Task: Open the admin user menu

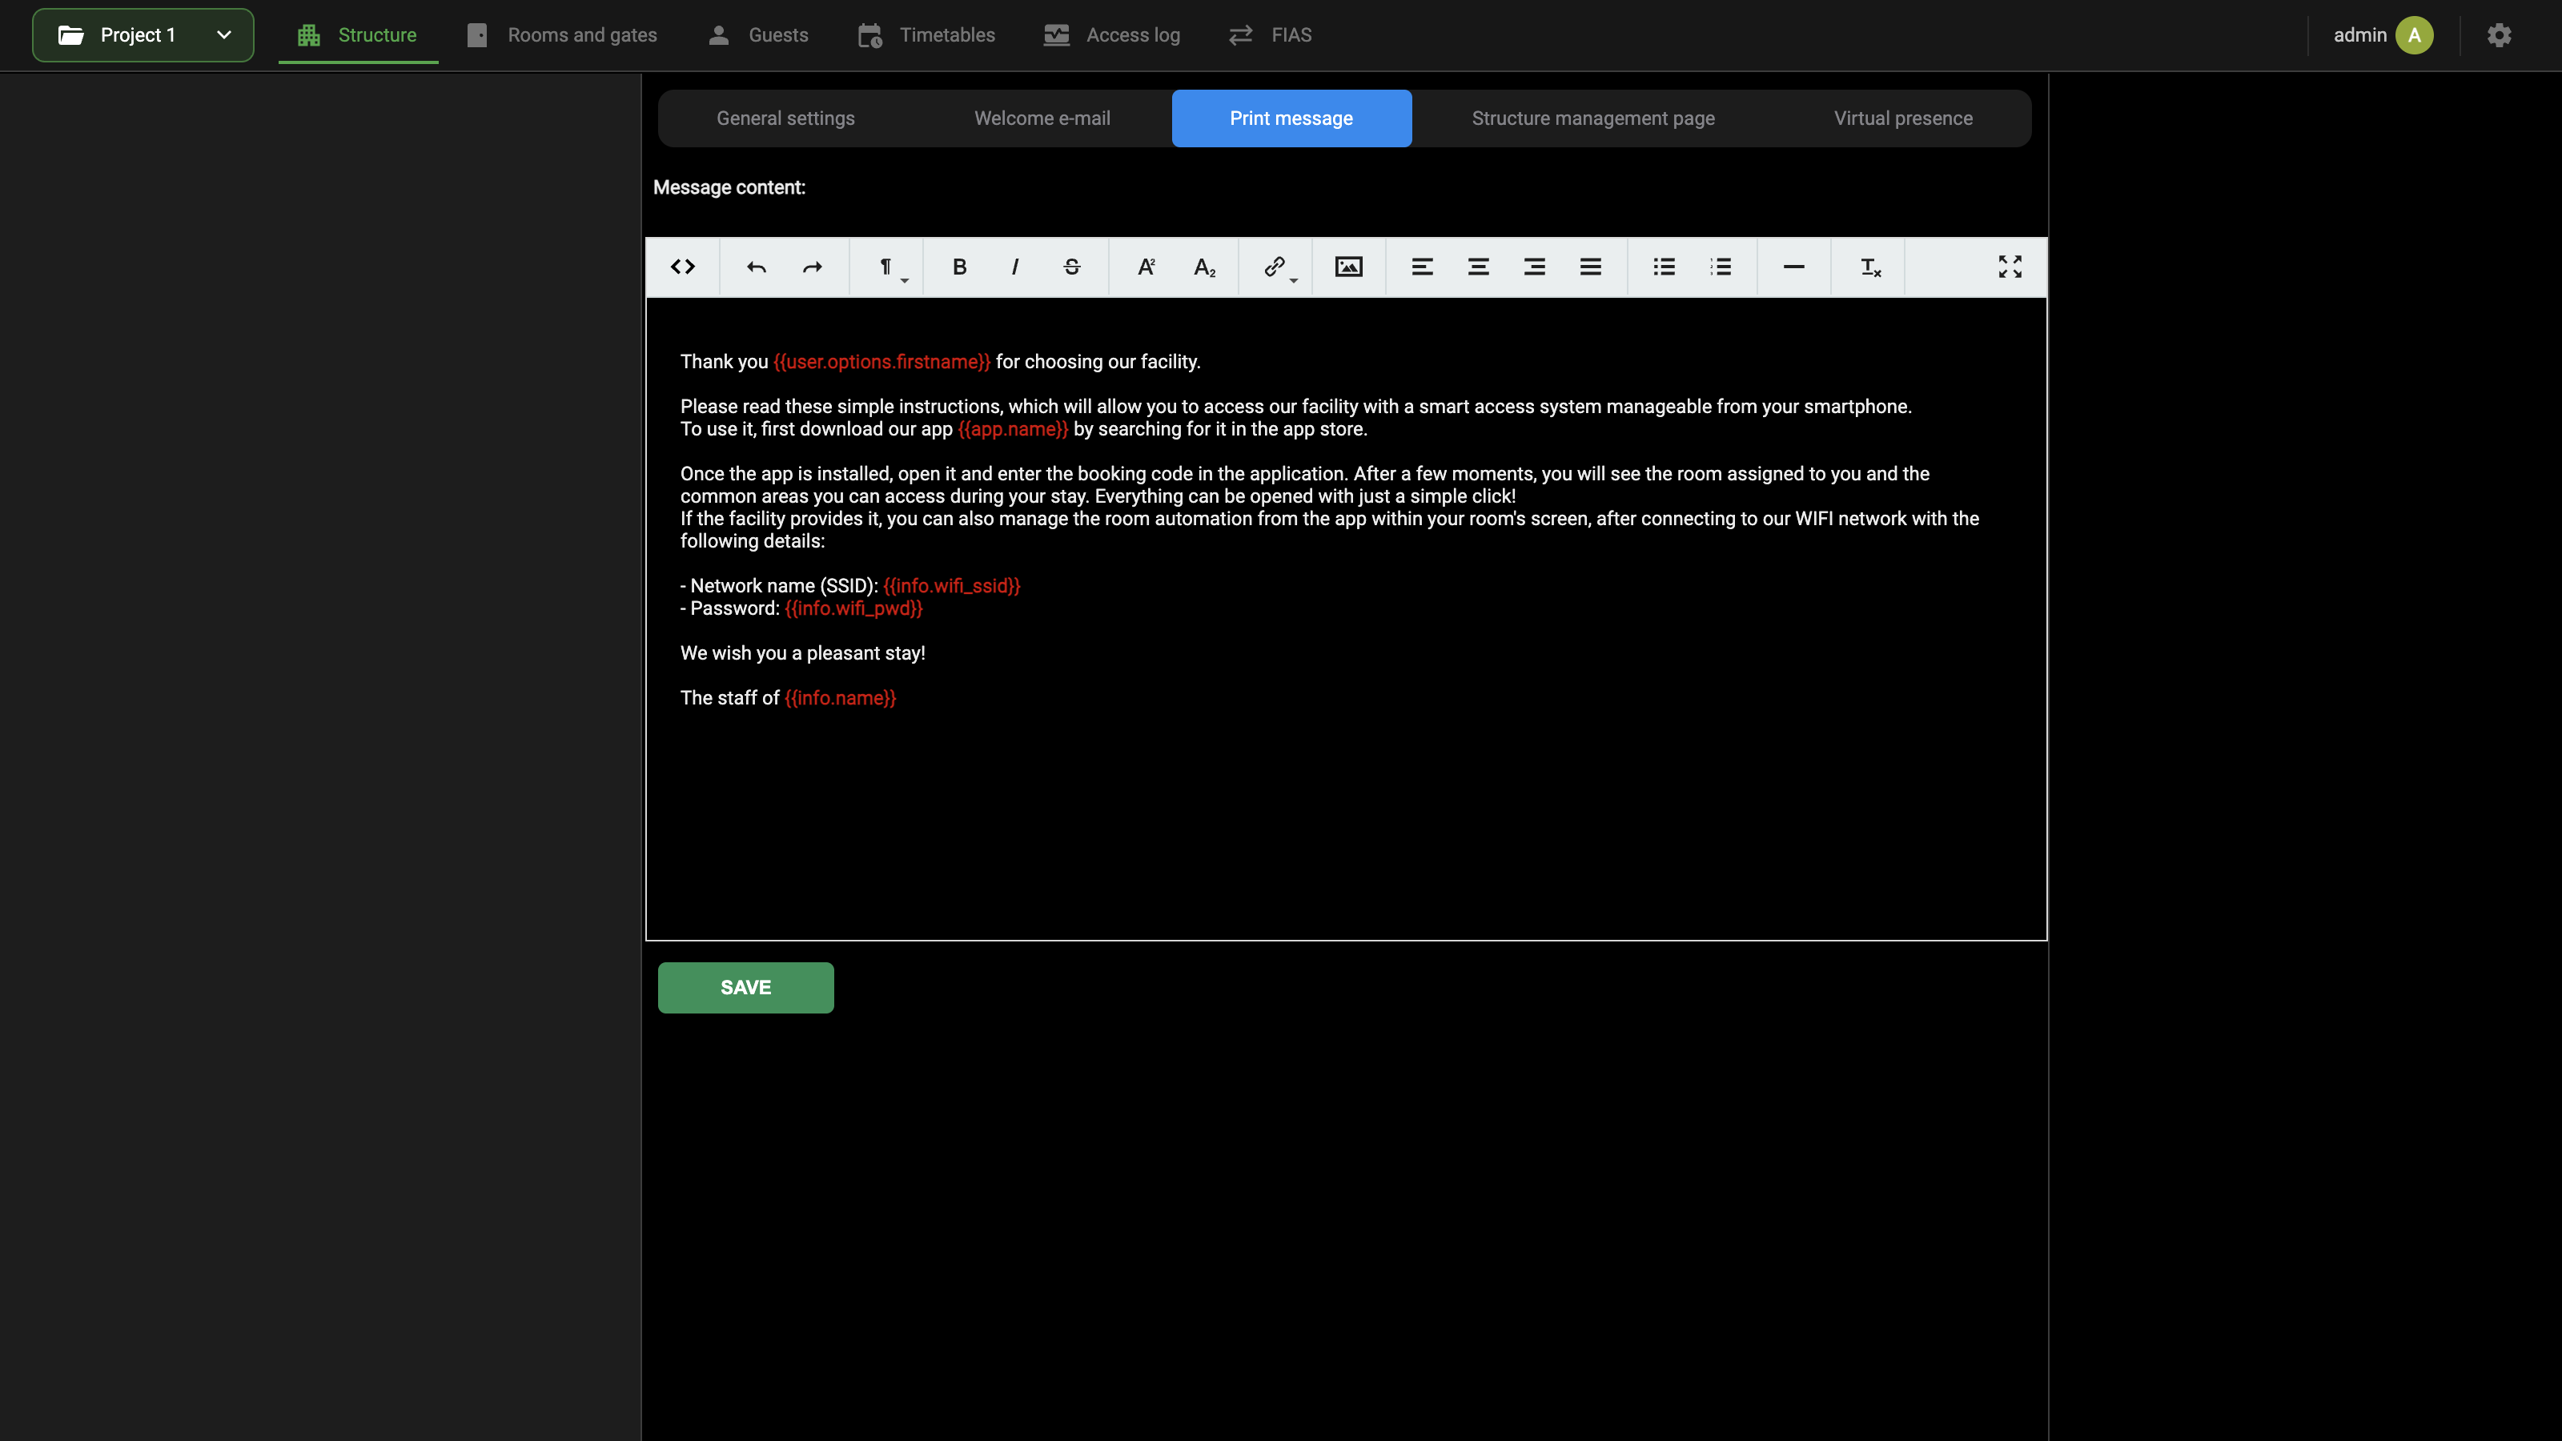Action: 2383,34
